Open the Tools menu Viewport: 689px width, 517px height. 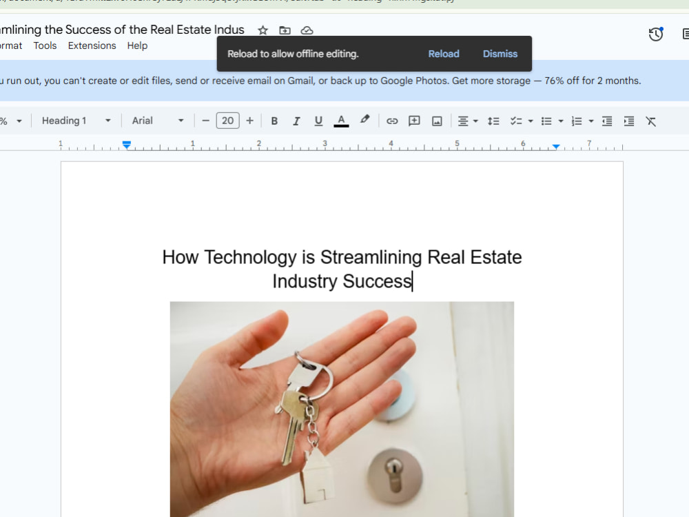point(45,45)
